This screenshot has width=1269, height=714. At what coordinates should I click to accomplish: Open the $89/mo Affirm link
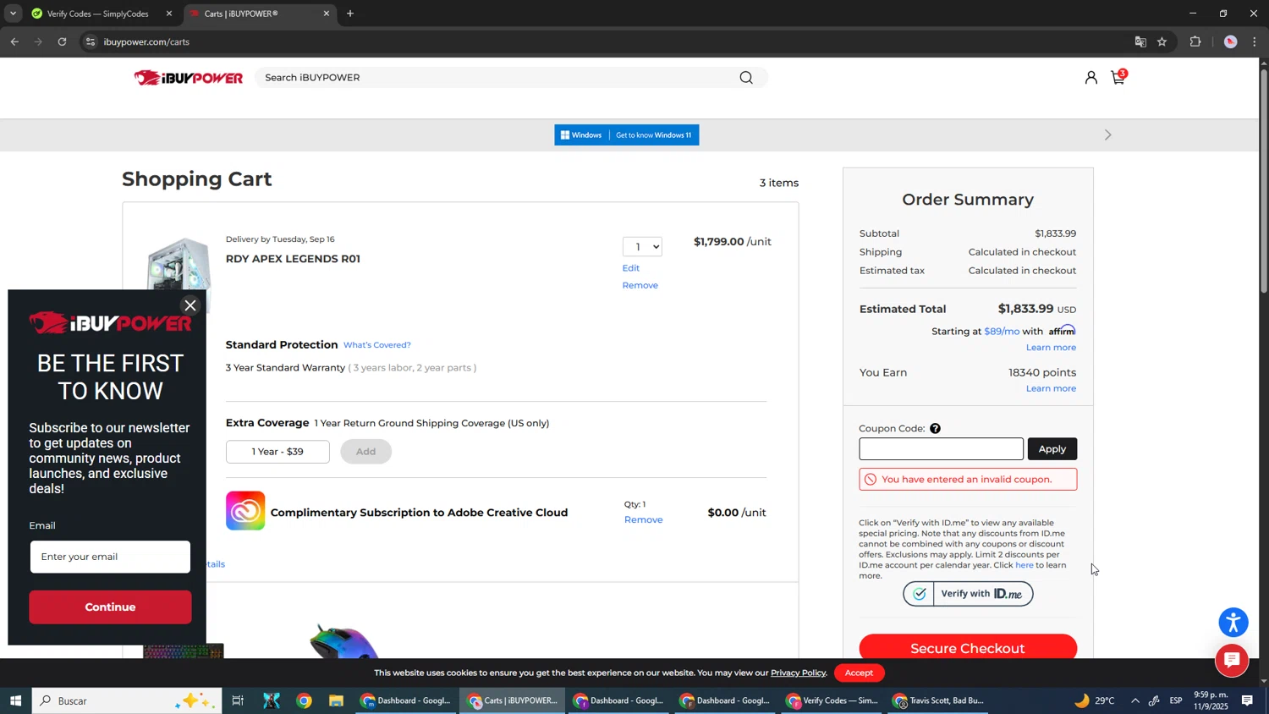click(x=1002, y=332)
